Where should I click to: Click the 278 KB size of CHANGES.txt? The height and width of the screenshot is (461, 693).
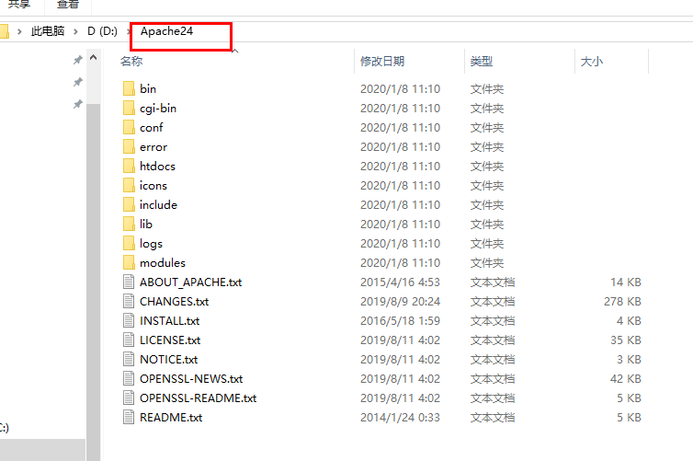pyautogui.click(x=622, y=301)
